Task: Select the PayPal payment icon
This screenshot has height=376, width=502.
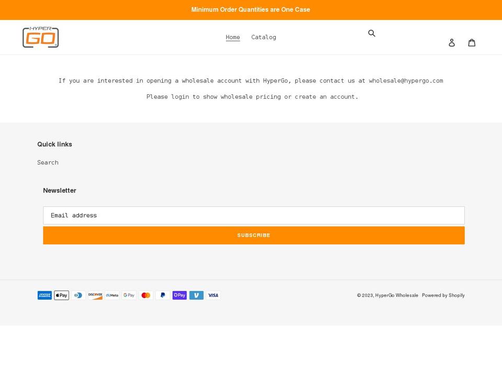Action: coord(163,295)
